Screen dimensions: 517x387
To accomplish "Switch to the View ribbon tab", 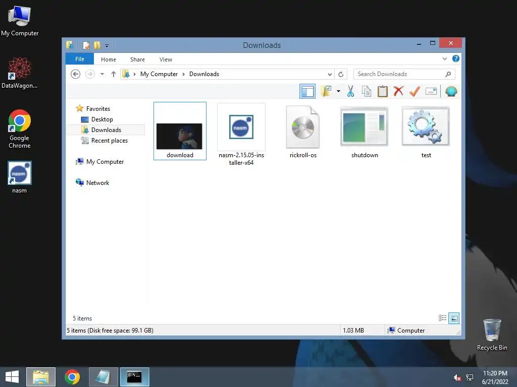I will pos(166,59).
